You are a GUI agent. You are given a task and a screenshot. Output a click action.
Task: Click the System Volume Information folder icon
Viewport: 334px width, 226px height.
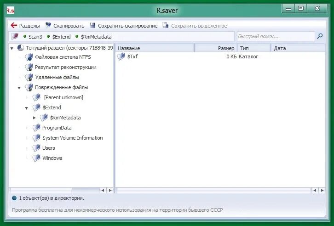36,138
